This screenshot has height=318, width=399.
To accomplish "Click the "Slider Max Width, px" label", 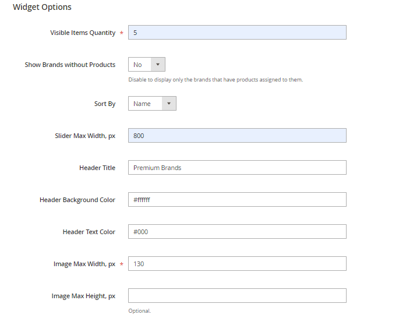I will [85, 136].
